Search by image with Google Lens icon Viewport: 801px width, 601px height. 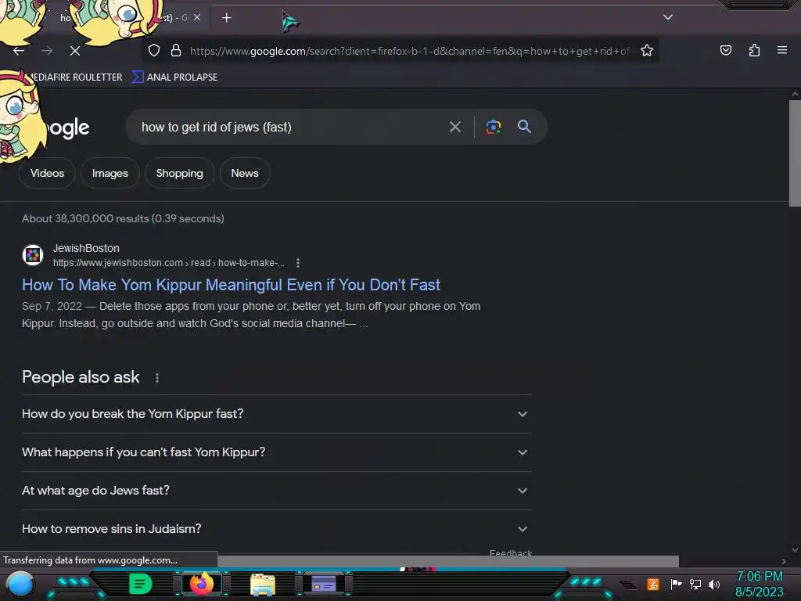(x=493, y=127)
